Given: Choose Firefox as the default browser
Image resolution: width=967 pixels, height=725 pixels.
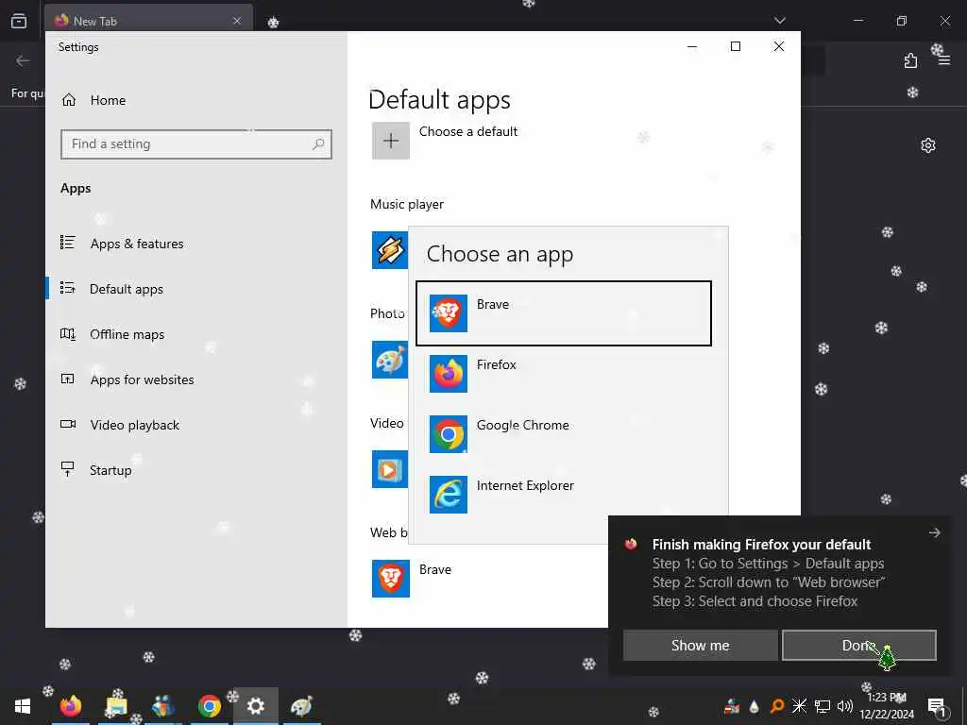Looking at the screenshot, I should (563, 374).
